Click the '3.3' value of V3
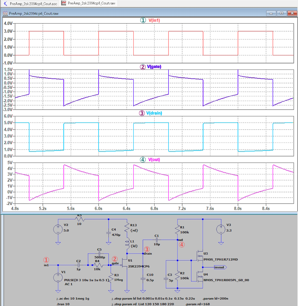The width and height of the screenshot is (298, 306). coord(229,230)
